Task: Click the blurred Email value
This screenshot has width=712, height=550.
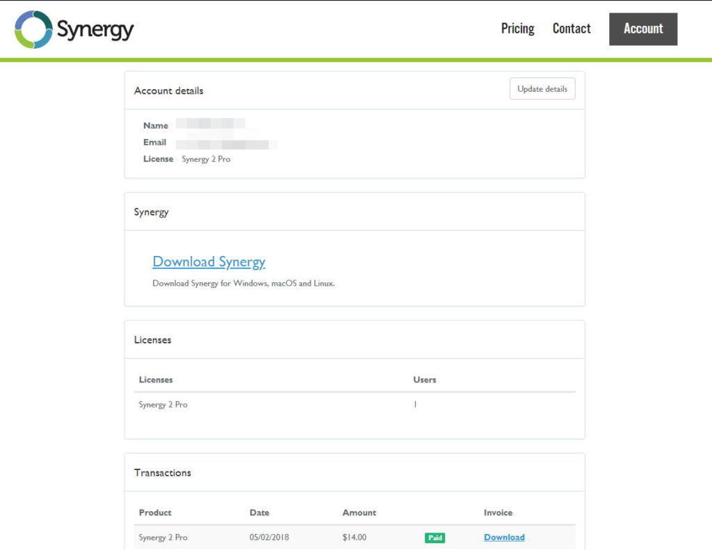Action: click(x=226, y=145)
